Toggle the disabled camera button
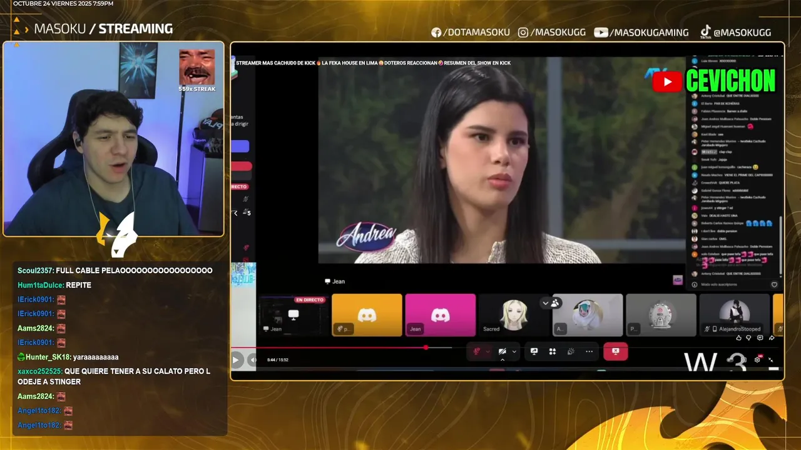 [502, 351]
